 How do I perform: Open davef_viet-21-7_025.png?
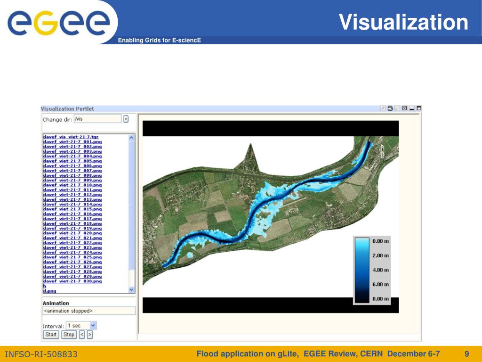pyautogui.click(x=72, y=257)
